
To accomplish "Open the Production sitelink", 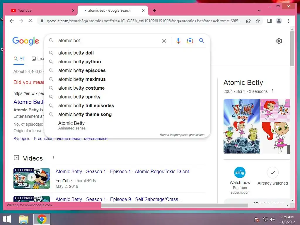I will point(43,139).
